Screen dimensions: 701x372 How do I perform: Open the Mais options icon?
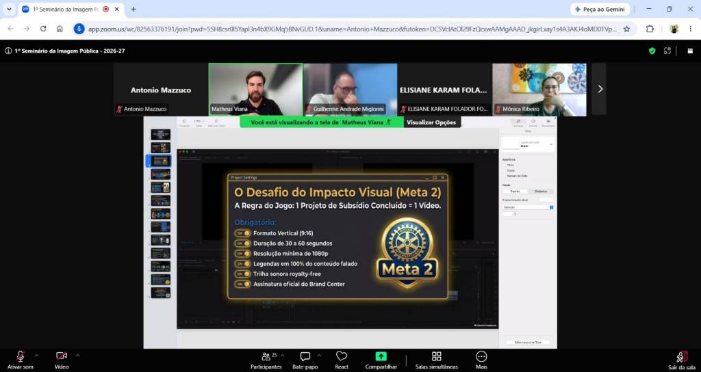481,356
